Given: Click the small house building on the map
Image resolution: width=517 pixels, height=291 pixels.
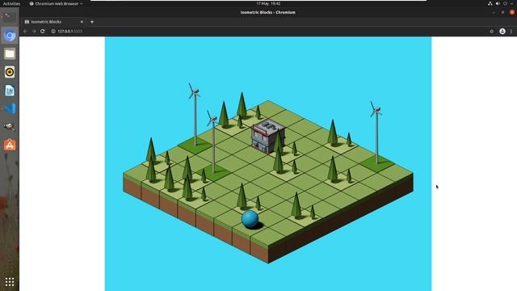Looking at the screenshot, I should click(267, 137).
